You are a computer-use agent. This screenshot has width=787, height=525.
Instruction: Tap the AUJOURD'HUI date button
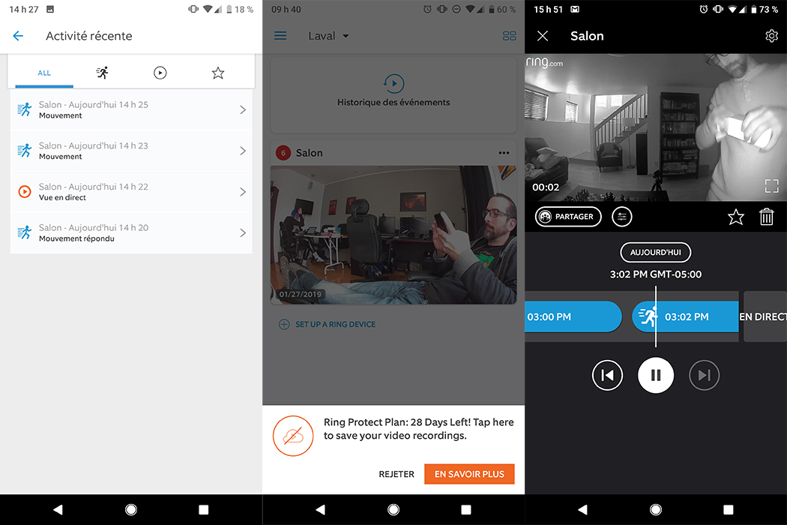pos(656,252)
